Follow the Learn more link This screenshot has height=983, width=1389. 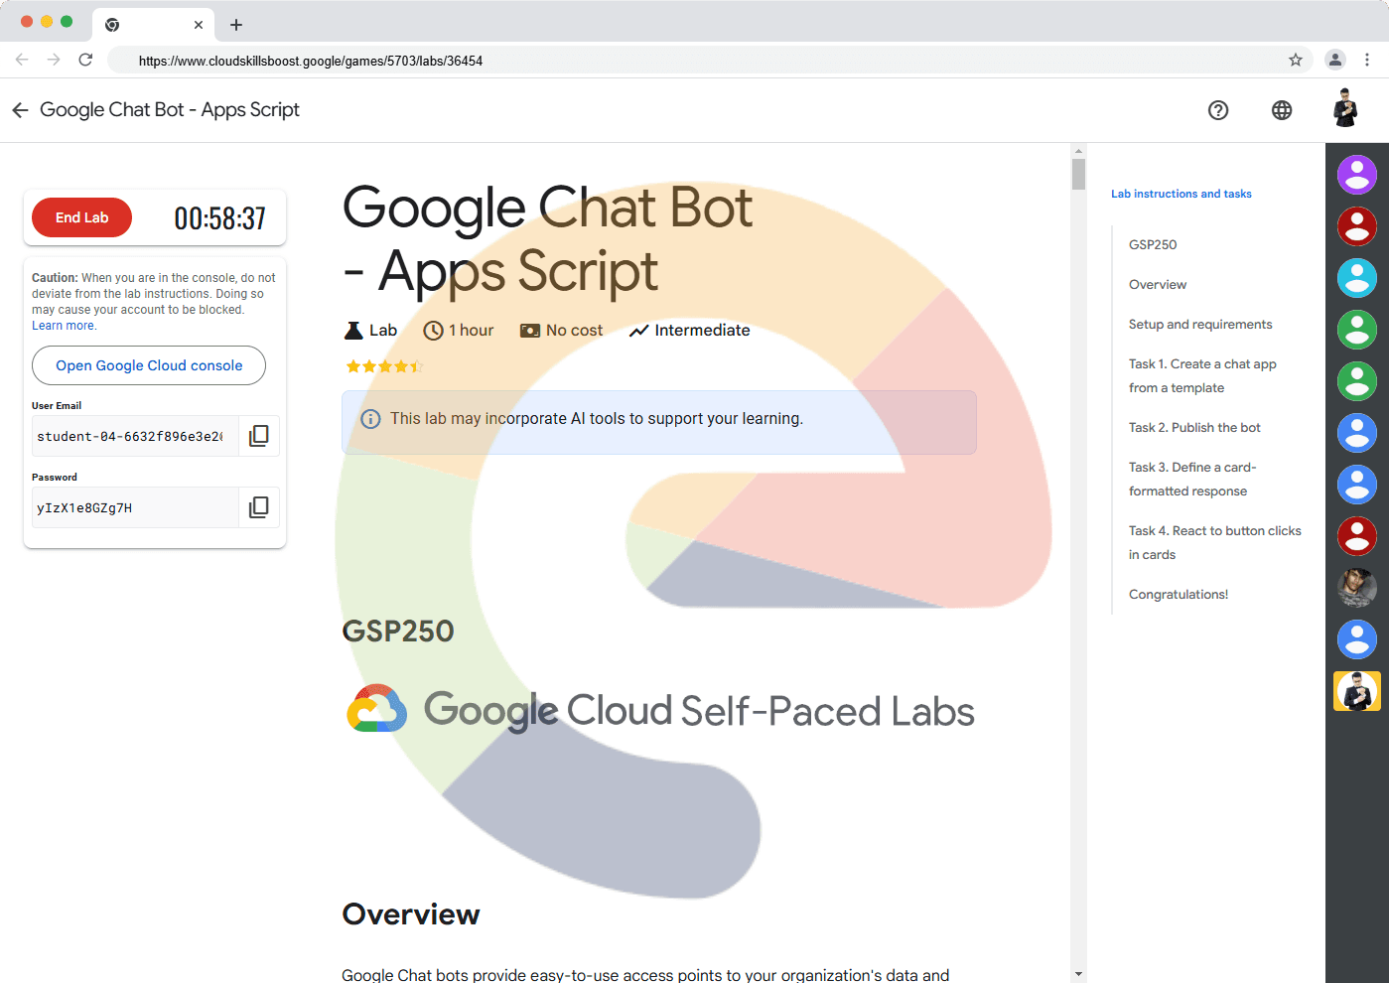64,326
